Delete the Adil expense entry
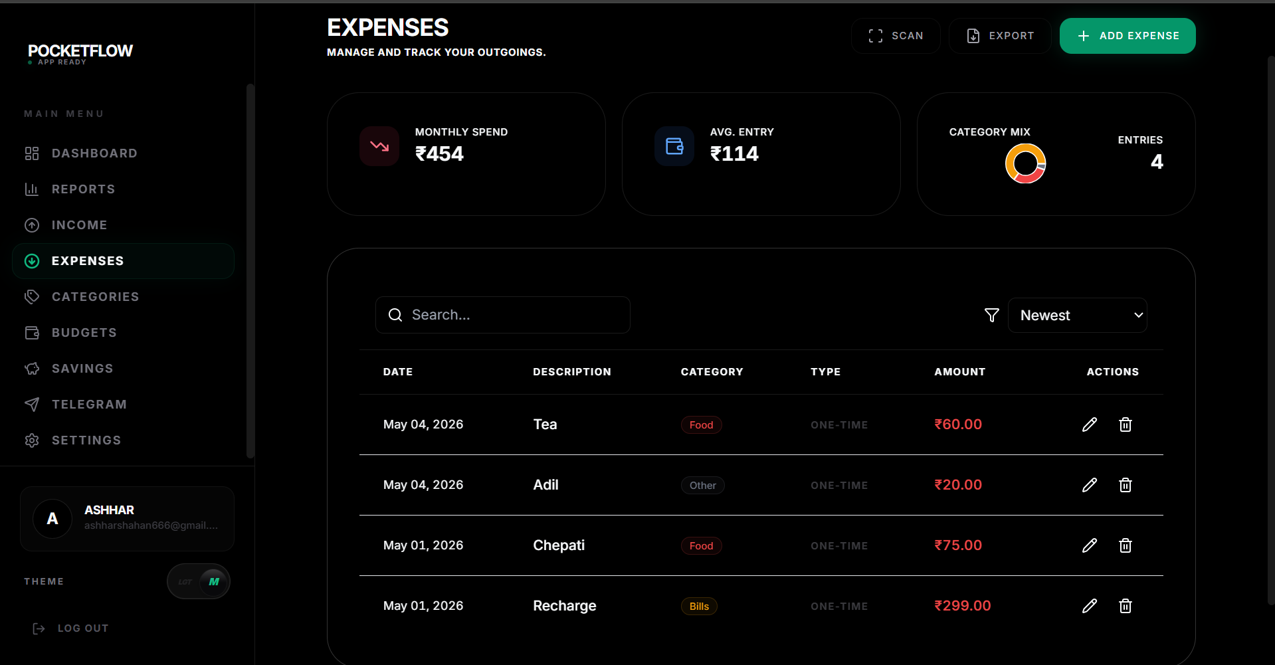Viewport: 1275px width, 665px height. click(x=1125, y=485)
